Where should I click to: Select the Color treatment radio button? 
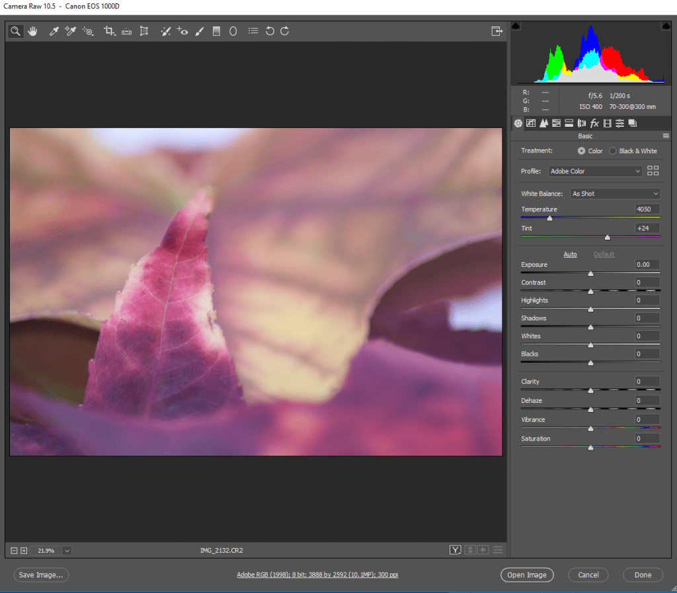(581, 151)
